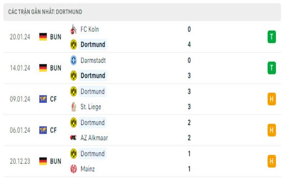This screenshot has height=179, width=286.
Task: Click the AZ Alkmaar club logo
Action: pyautogui.click(x=73, y=138)
